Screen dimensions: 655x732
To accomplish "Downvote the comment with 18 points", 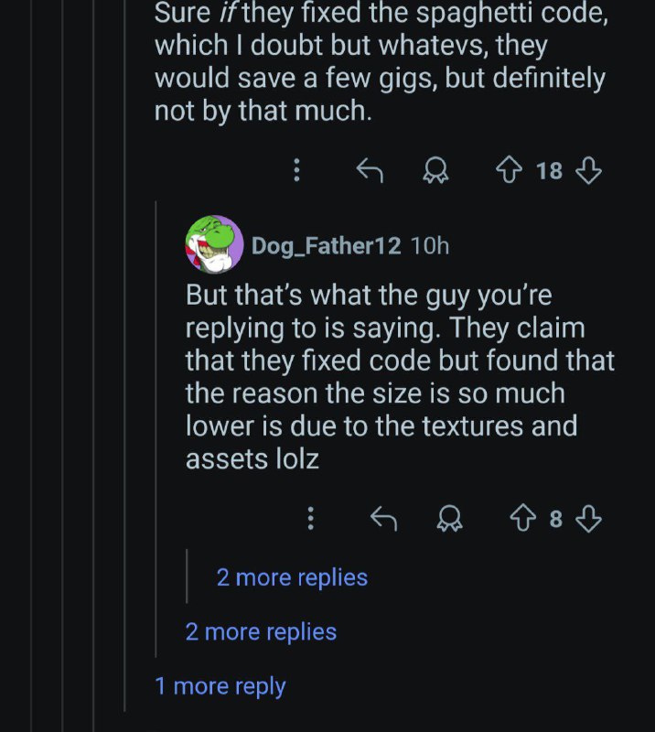I will (x=590, y=170).
